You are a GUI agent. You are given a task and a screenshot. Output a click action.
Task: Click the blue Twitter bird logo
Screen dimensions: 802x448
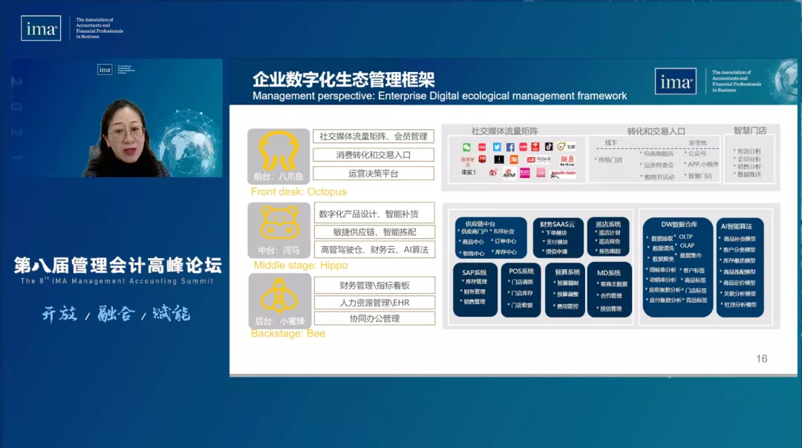[x=497, y=147]
